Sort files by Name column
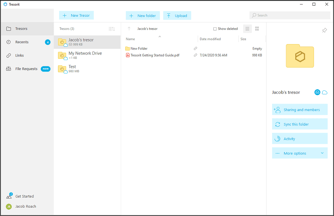The height and width of the screenshot is (216, 334). (x=130, y=39)
